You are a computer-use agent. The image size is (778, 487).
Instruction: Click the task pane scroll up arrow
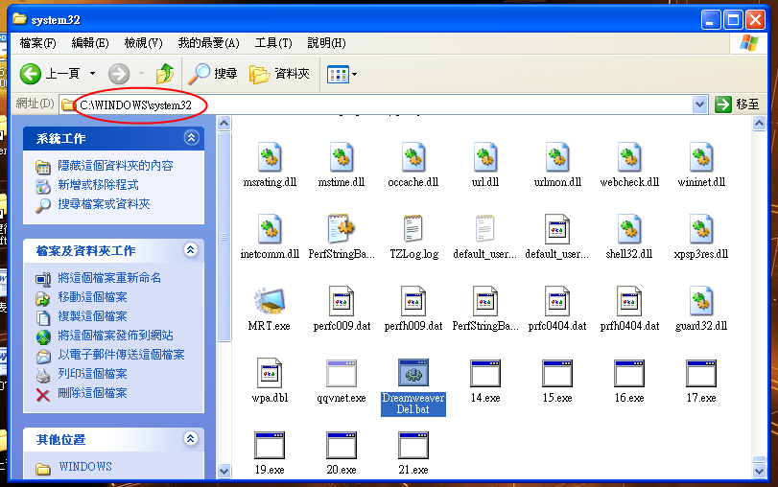(224, 123)
